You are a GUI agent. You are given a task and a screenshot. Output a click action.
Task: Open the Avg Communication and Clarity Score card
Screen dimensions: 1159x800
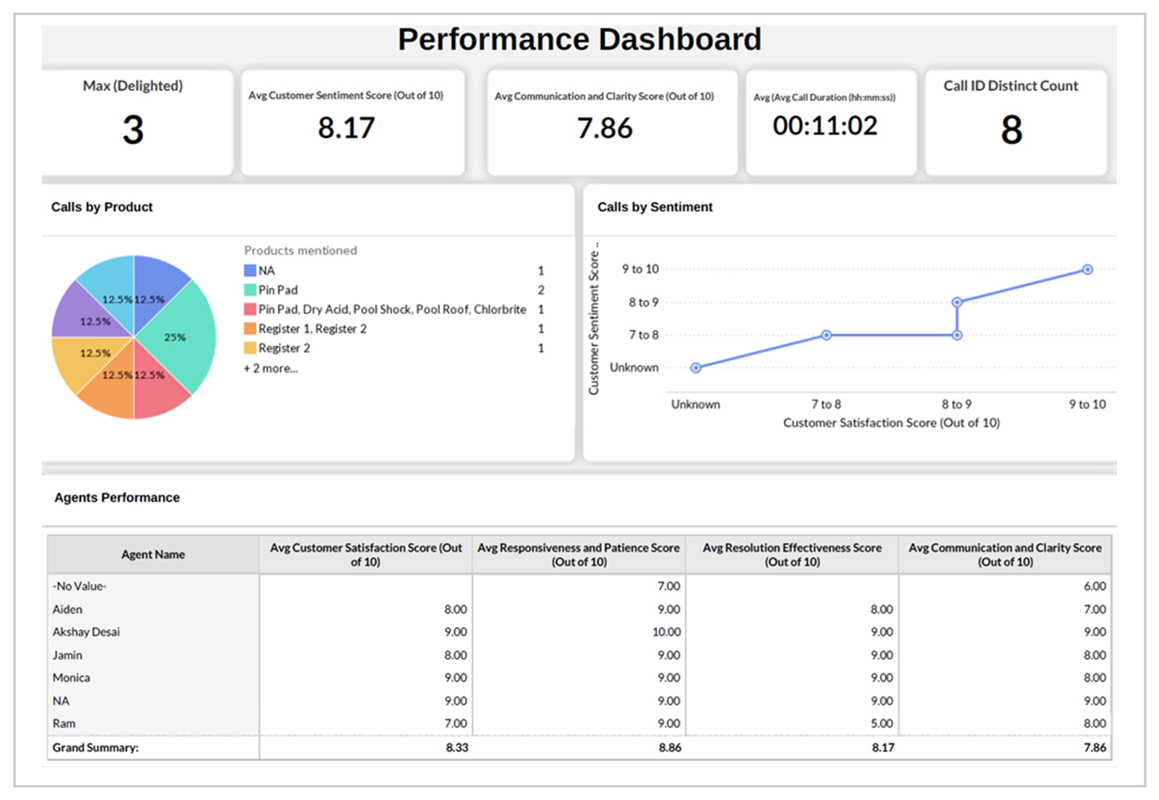coord(612,122)
